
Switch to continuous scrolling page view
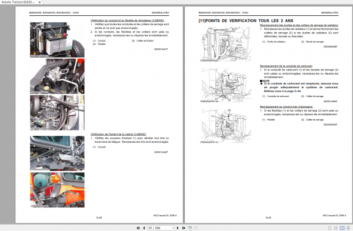coord(336,228)
